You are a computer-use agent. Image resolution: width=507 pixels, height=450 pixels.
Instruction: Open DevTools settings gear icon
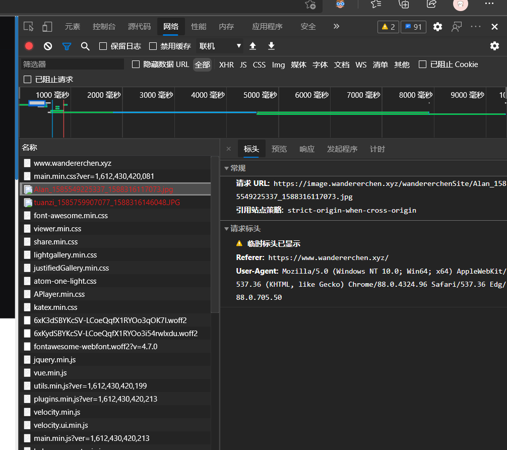[437, 27]
